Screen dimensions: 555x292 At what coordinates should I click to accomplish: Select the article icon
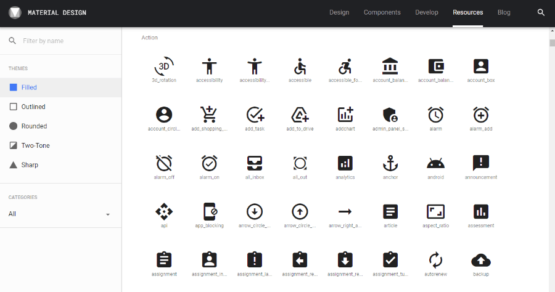click(390, 211)
